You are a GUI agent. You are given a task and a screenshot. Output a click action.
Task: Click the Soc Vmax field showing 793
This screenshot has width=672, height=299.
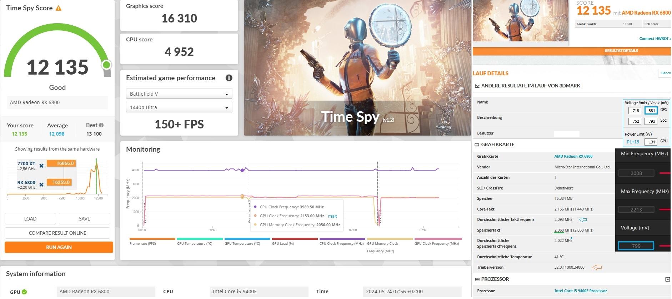coord(651,121)
